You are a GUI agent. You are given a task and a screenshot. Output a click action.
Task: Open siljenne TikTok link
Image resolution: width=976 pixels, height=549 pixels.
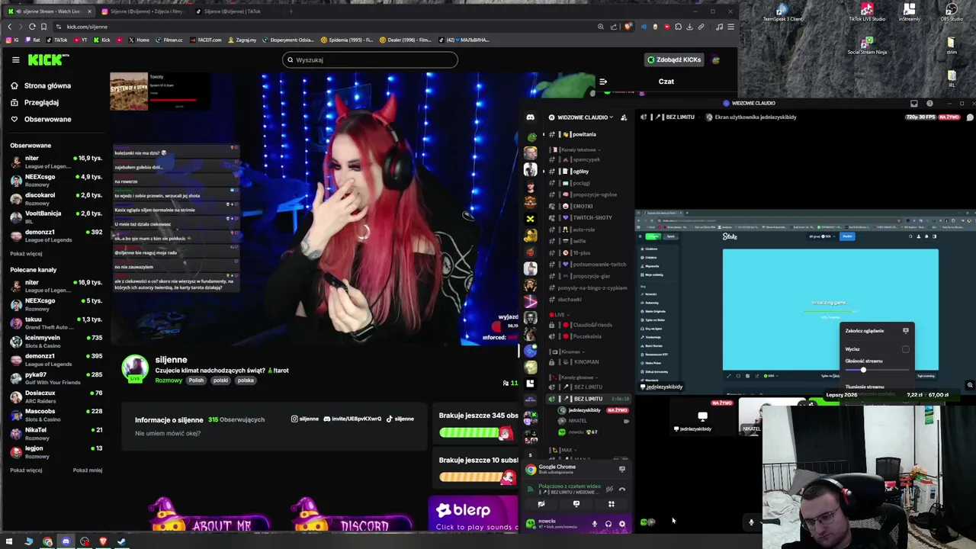click(x=400, y=419)
